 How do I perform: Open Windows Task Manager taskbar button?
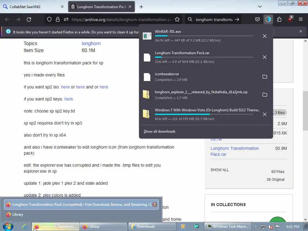click(x=228, y=226)
